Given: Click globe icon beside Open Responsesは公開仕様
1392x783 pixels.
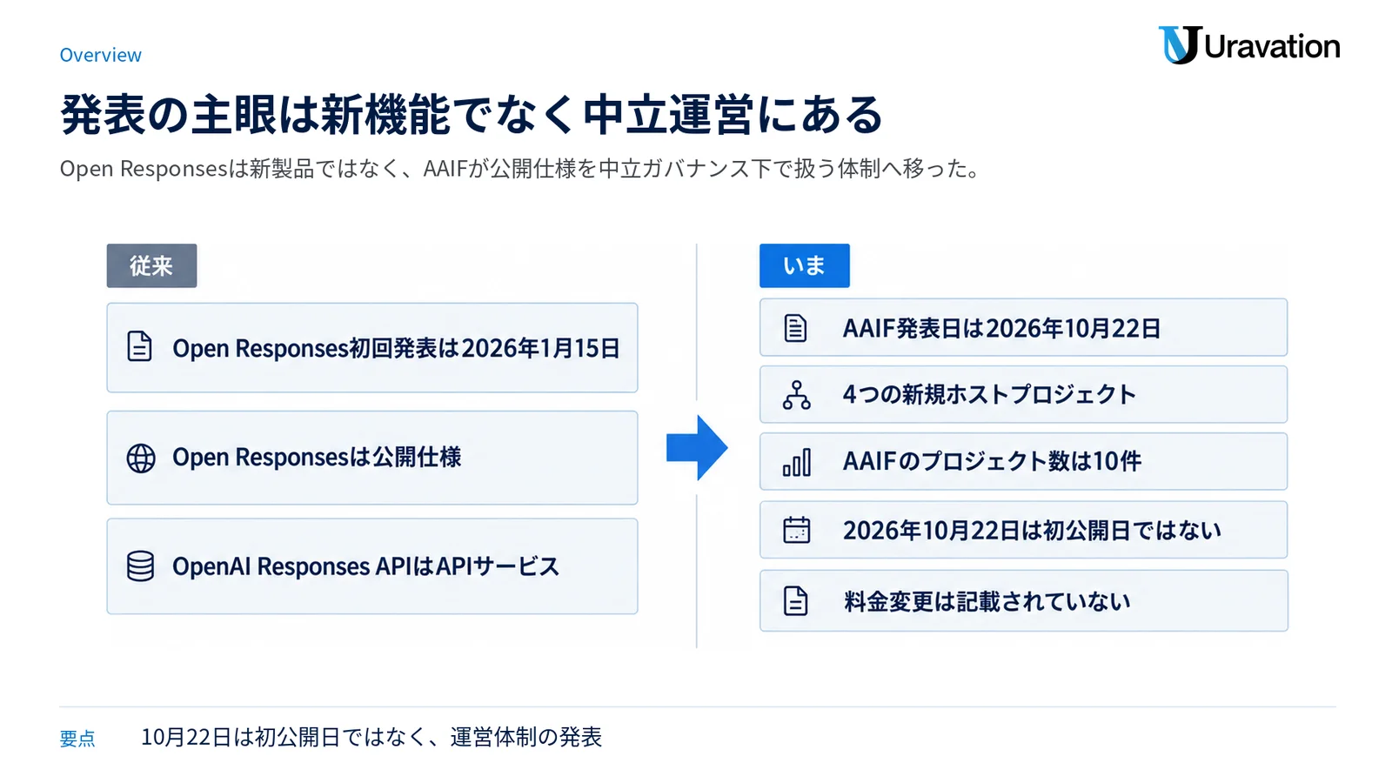Looking at the screenshot, I should (x=141, y=458).
